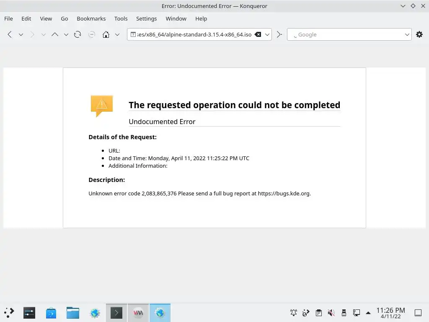Switch to the virtual machine manager task
429x322 pixels.
138,313
